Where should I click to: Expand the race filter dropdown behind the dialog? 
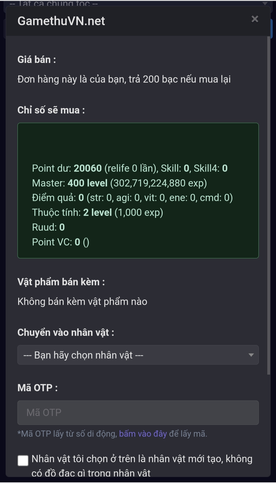pos(265,3)
